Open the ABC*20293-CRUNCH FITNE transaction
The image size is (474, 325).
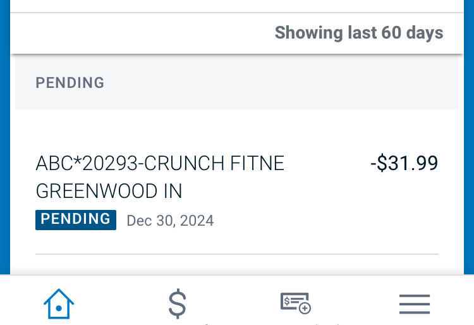pos(160,164)
